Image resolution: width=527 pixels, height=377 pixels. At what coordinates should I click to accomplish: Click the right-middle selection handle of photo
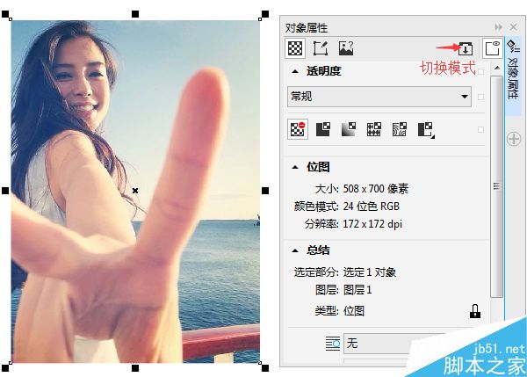pyautogui.click(x=265, y=191)
